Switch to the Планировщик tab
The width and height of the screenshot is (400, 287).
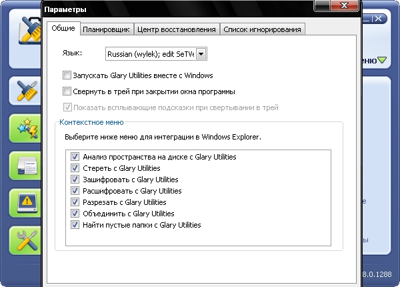106,29
